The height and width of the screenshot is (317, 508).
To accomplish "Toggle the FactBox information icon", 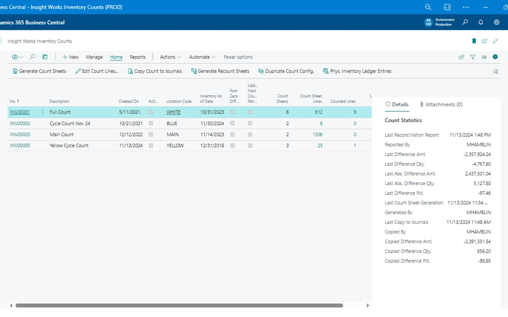I will tap(495, 57).
